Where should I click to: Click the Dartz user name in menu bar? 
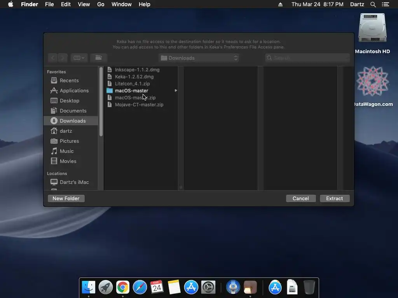point(357,4)
